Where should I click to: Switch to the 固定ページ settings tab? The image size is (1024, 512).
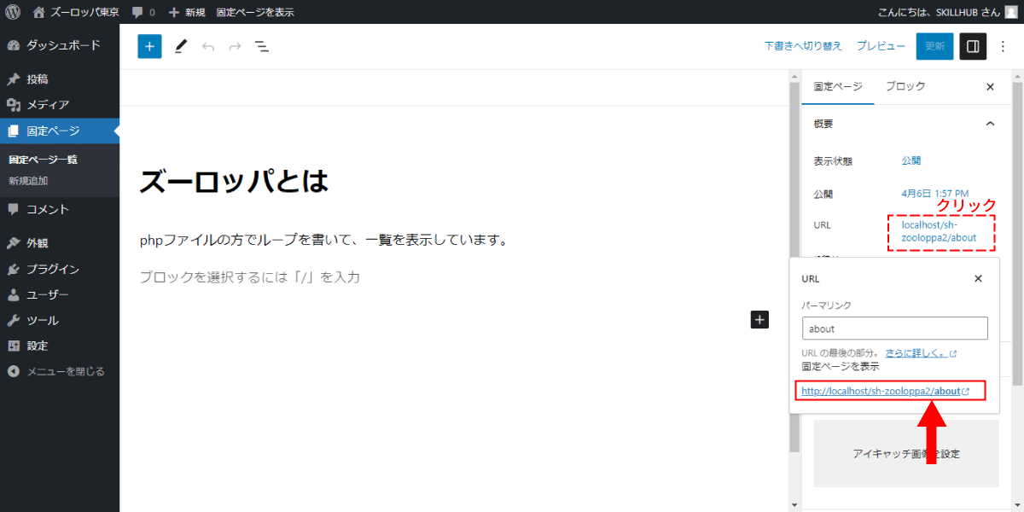tap(838, 86)
